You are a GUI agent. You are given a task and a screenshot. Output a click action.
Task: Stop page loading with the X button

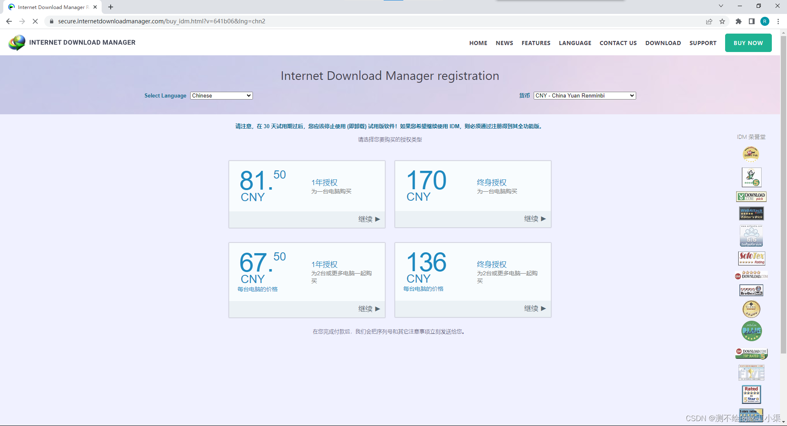coord(35,21)
